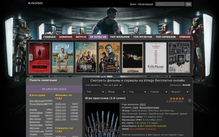Open the Детективы category
This screenshot has width=219, height=137.
[x=36, y=125]
